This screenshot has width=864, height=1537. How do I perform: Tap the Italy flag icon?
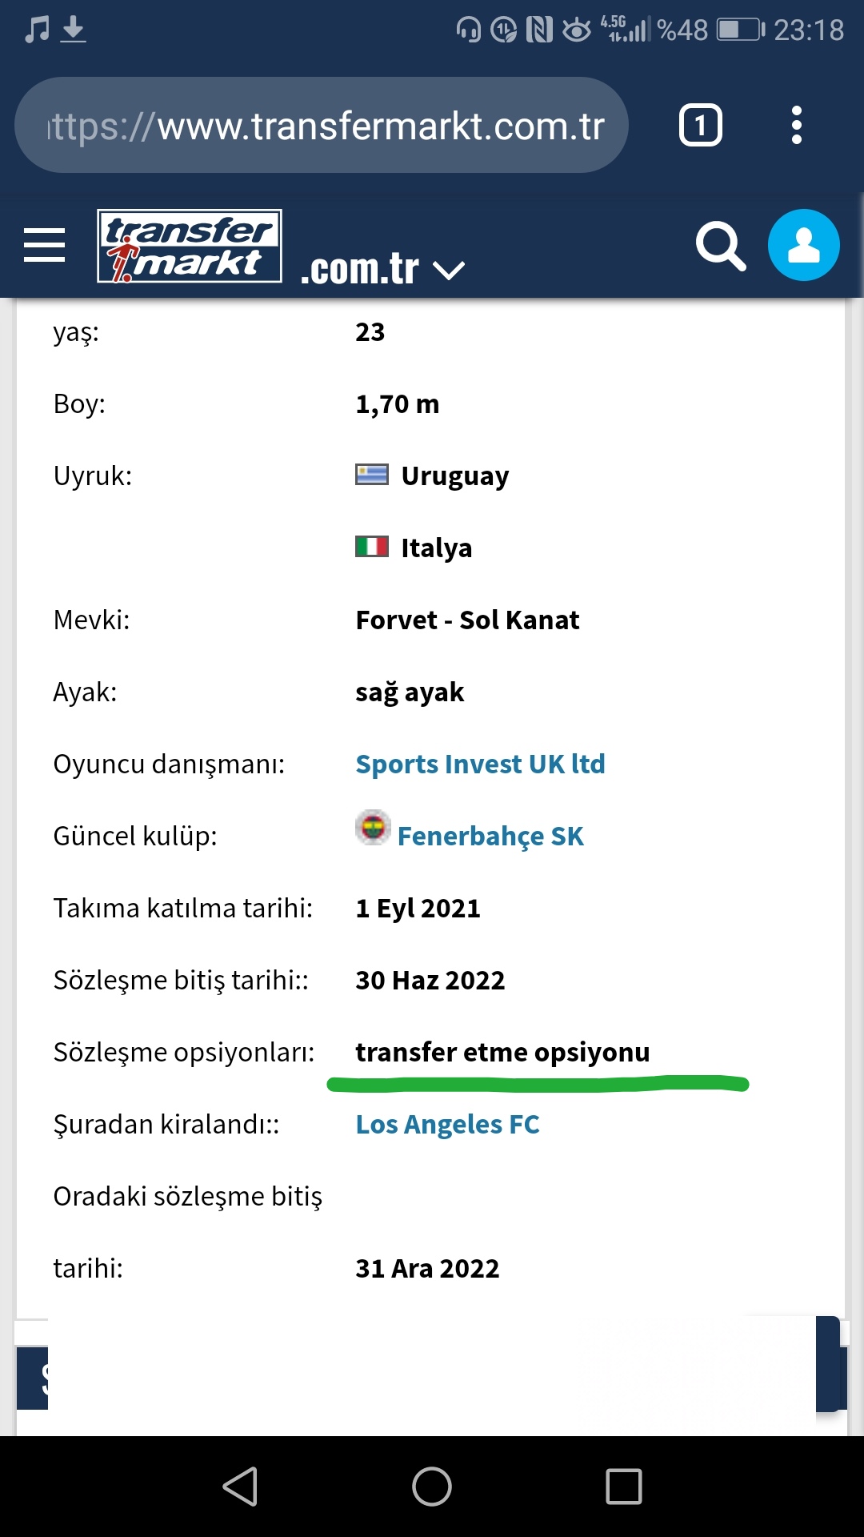point(372,547)
